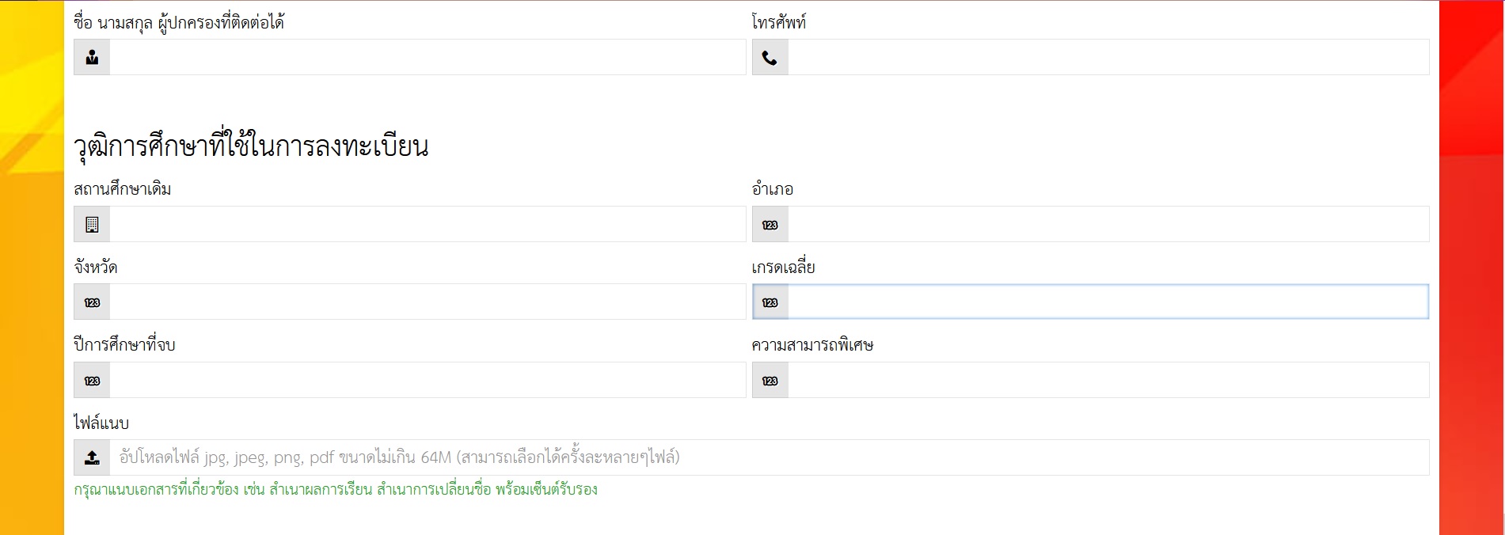Click the วุฒิการศึกษาที่ใช้ในการลงทะเบียน section heading
The width and height of the screenshot is (1505, 535).
(x=251, y=146)
